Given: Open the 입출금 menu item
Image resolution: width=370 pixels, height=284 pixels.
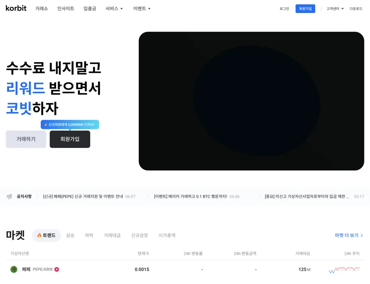Looking at the screenshot, I should point(90,9).
